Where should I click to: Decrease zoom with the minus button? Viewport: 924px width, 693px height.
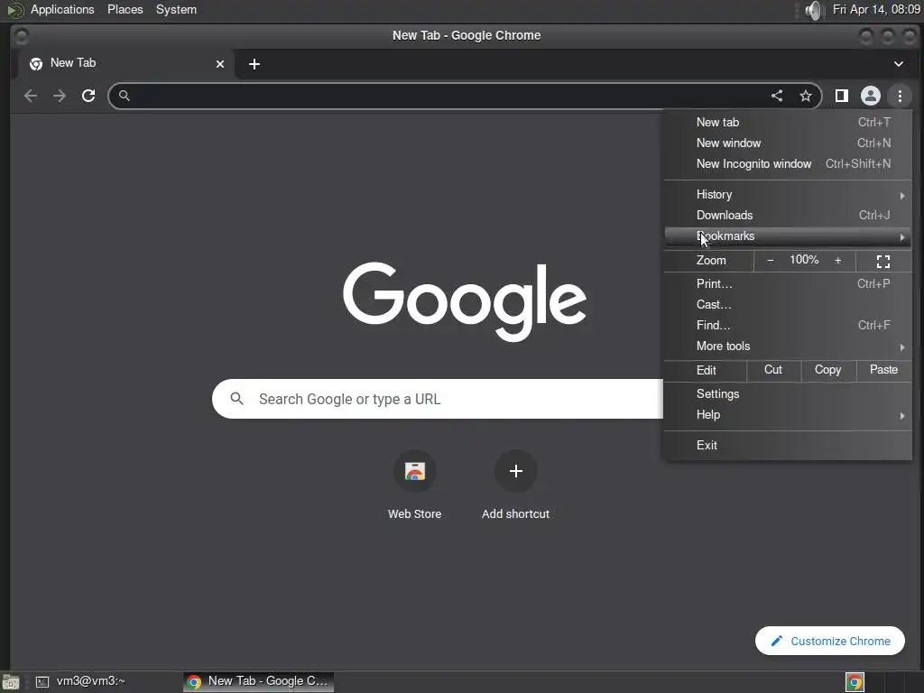pos(770,261)
